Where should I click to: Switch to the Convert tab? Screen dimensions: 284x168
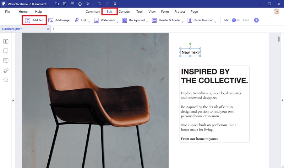[x=125, y=12]
